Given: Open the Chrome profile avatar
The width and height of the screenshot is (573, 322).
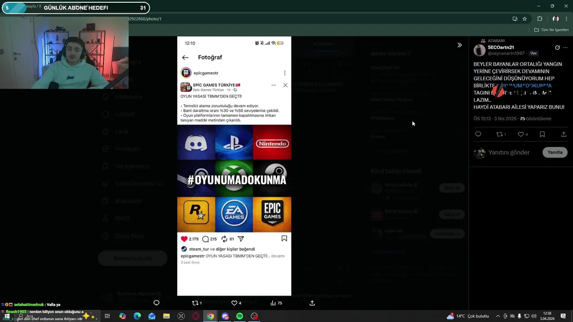Looking at the screenshot, I should [x=556, y=19].
